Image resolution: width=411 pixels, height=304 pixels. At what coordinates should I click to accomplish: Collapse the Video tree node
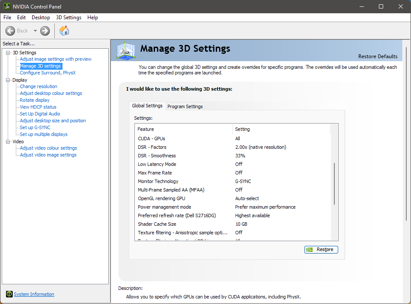point(8,142)
